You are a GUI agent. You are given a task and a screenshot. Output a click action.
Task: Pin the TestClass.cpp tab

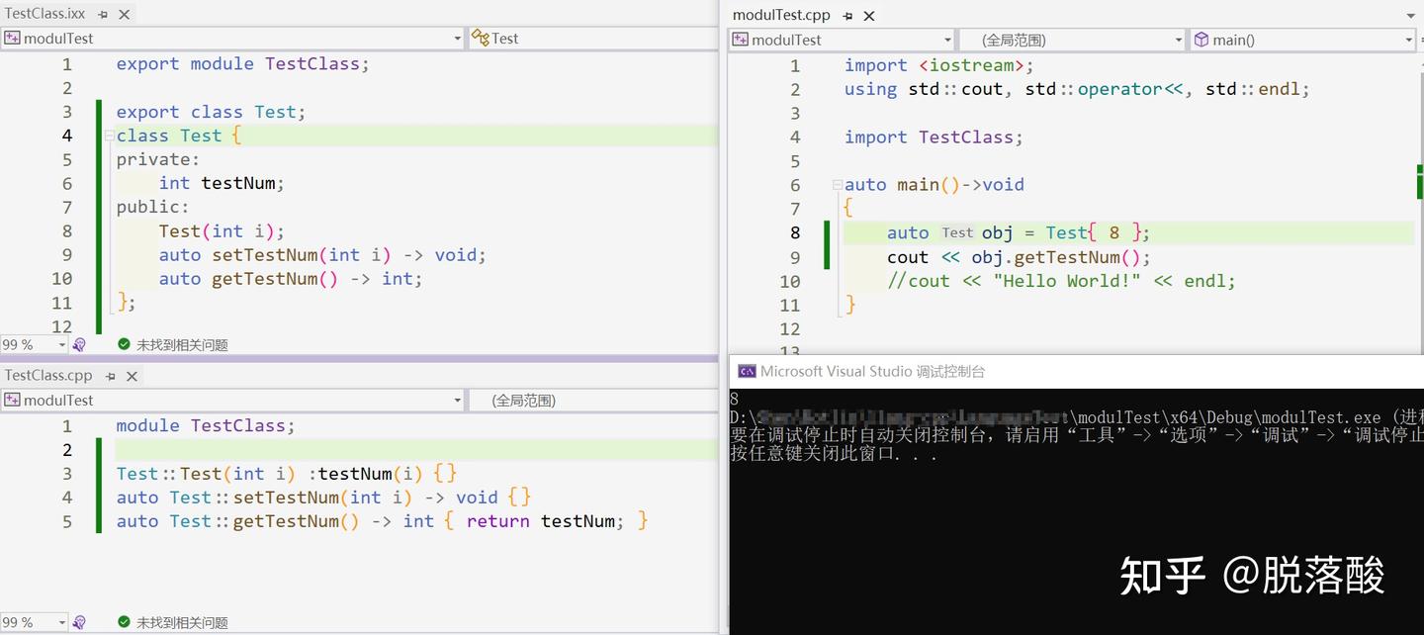pos(111,376)
